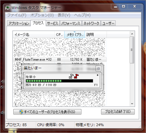Select the MHF_FluteTimer.exe *32 process row
This screenshot has width=146, height=133.
point(60,59)
